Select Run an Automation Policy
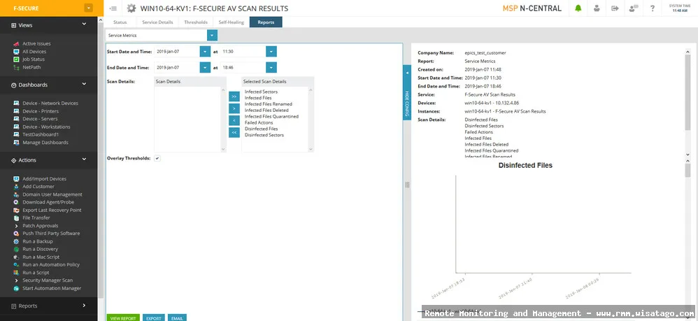Viewport: 698px width, 321px height. [51, 264]
